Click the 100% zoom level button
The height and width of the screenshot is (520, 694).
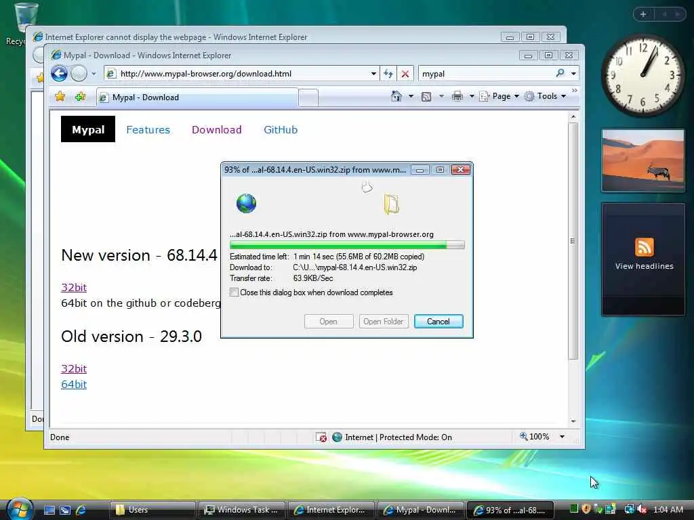[535, 437]
